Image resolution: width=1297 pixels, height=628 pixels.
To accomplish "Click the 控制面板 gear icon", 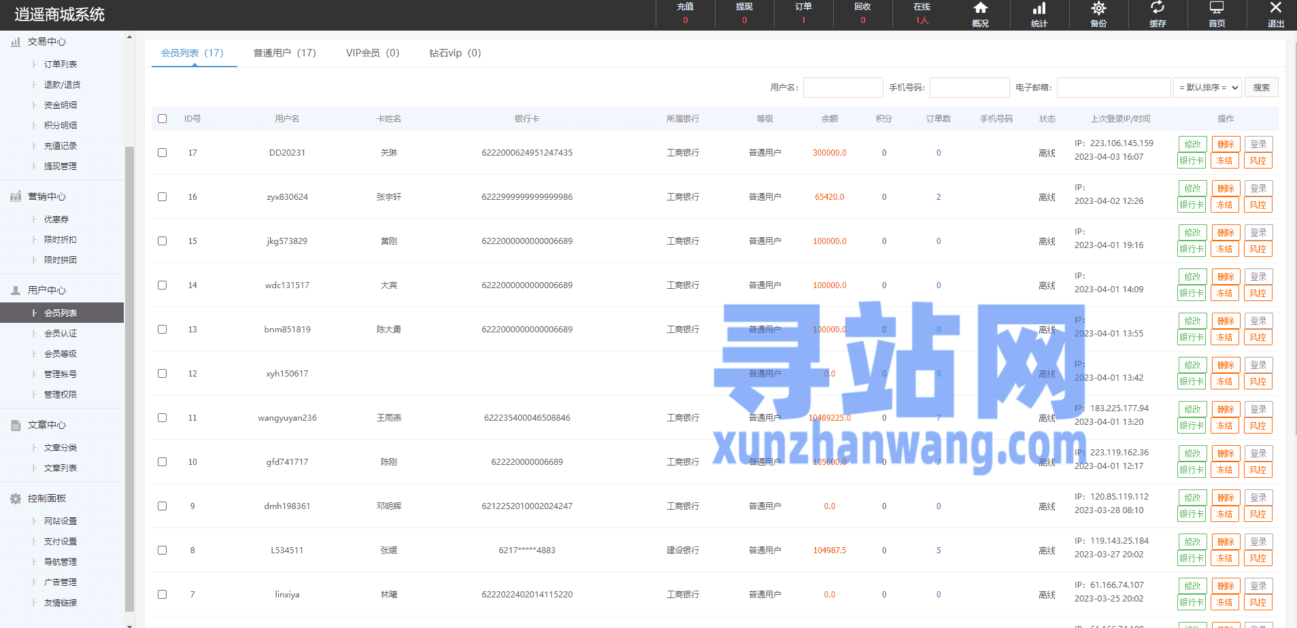I will coord(16,498).
